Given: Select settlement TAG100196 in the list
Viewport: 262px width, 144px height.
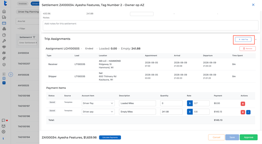Looking at the screenshot, I should pos(24,116).
